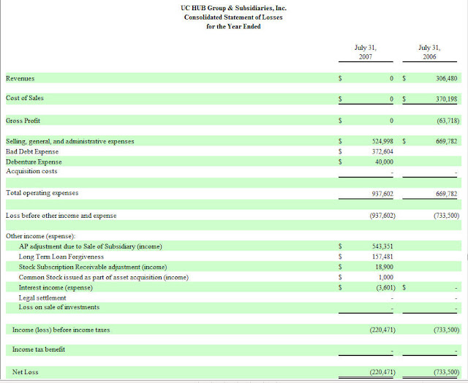Click the 'Revenues' row label
The image size is (468, 383).
(20, 78)
